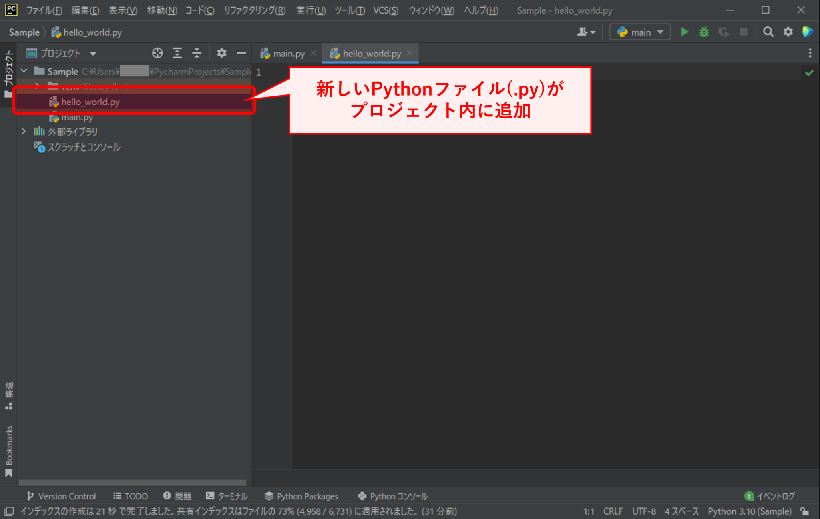Viewport: 820px width, 519px height.
Task: Expand all items in project tree
Action: tap(177, 53)
